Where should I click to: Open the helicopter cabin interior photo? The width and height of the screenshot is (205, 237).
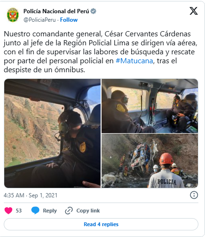point(150,106)
